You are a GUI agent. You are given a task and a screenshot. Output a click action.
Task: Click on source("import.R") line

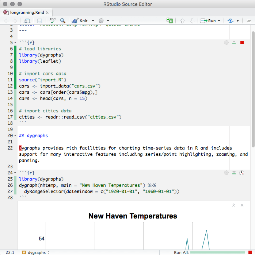43,80
